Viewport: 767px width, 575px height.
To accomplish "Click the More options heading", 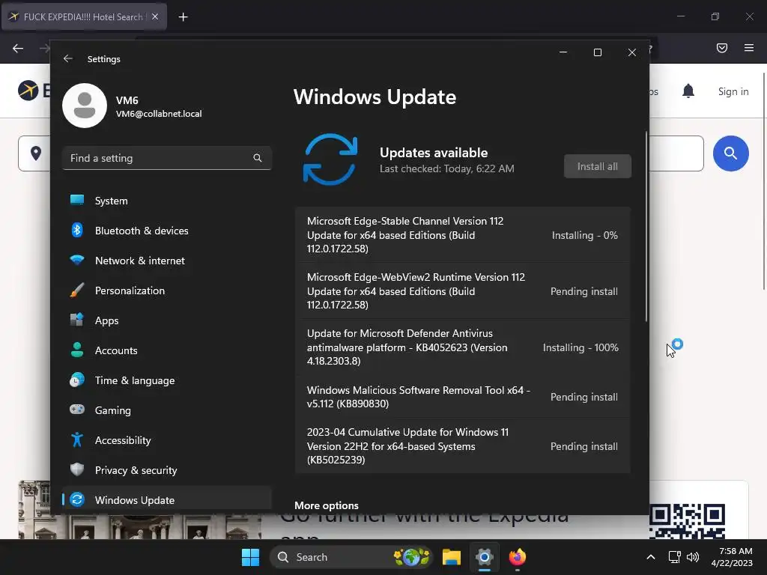I will (x=327, y=505).
